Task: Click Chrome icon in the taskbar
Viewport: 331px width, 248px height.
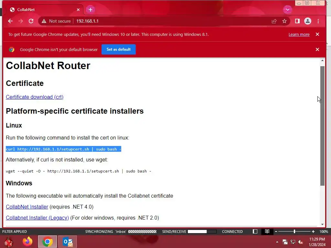Action: 48,242
